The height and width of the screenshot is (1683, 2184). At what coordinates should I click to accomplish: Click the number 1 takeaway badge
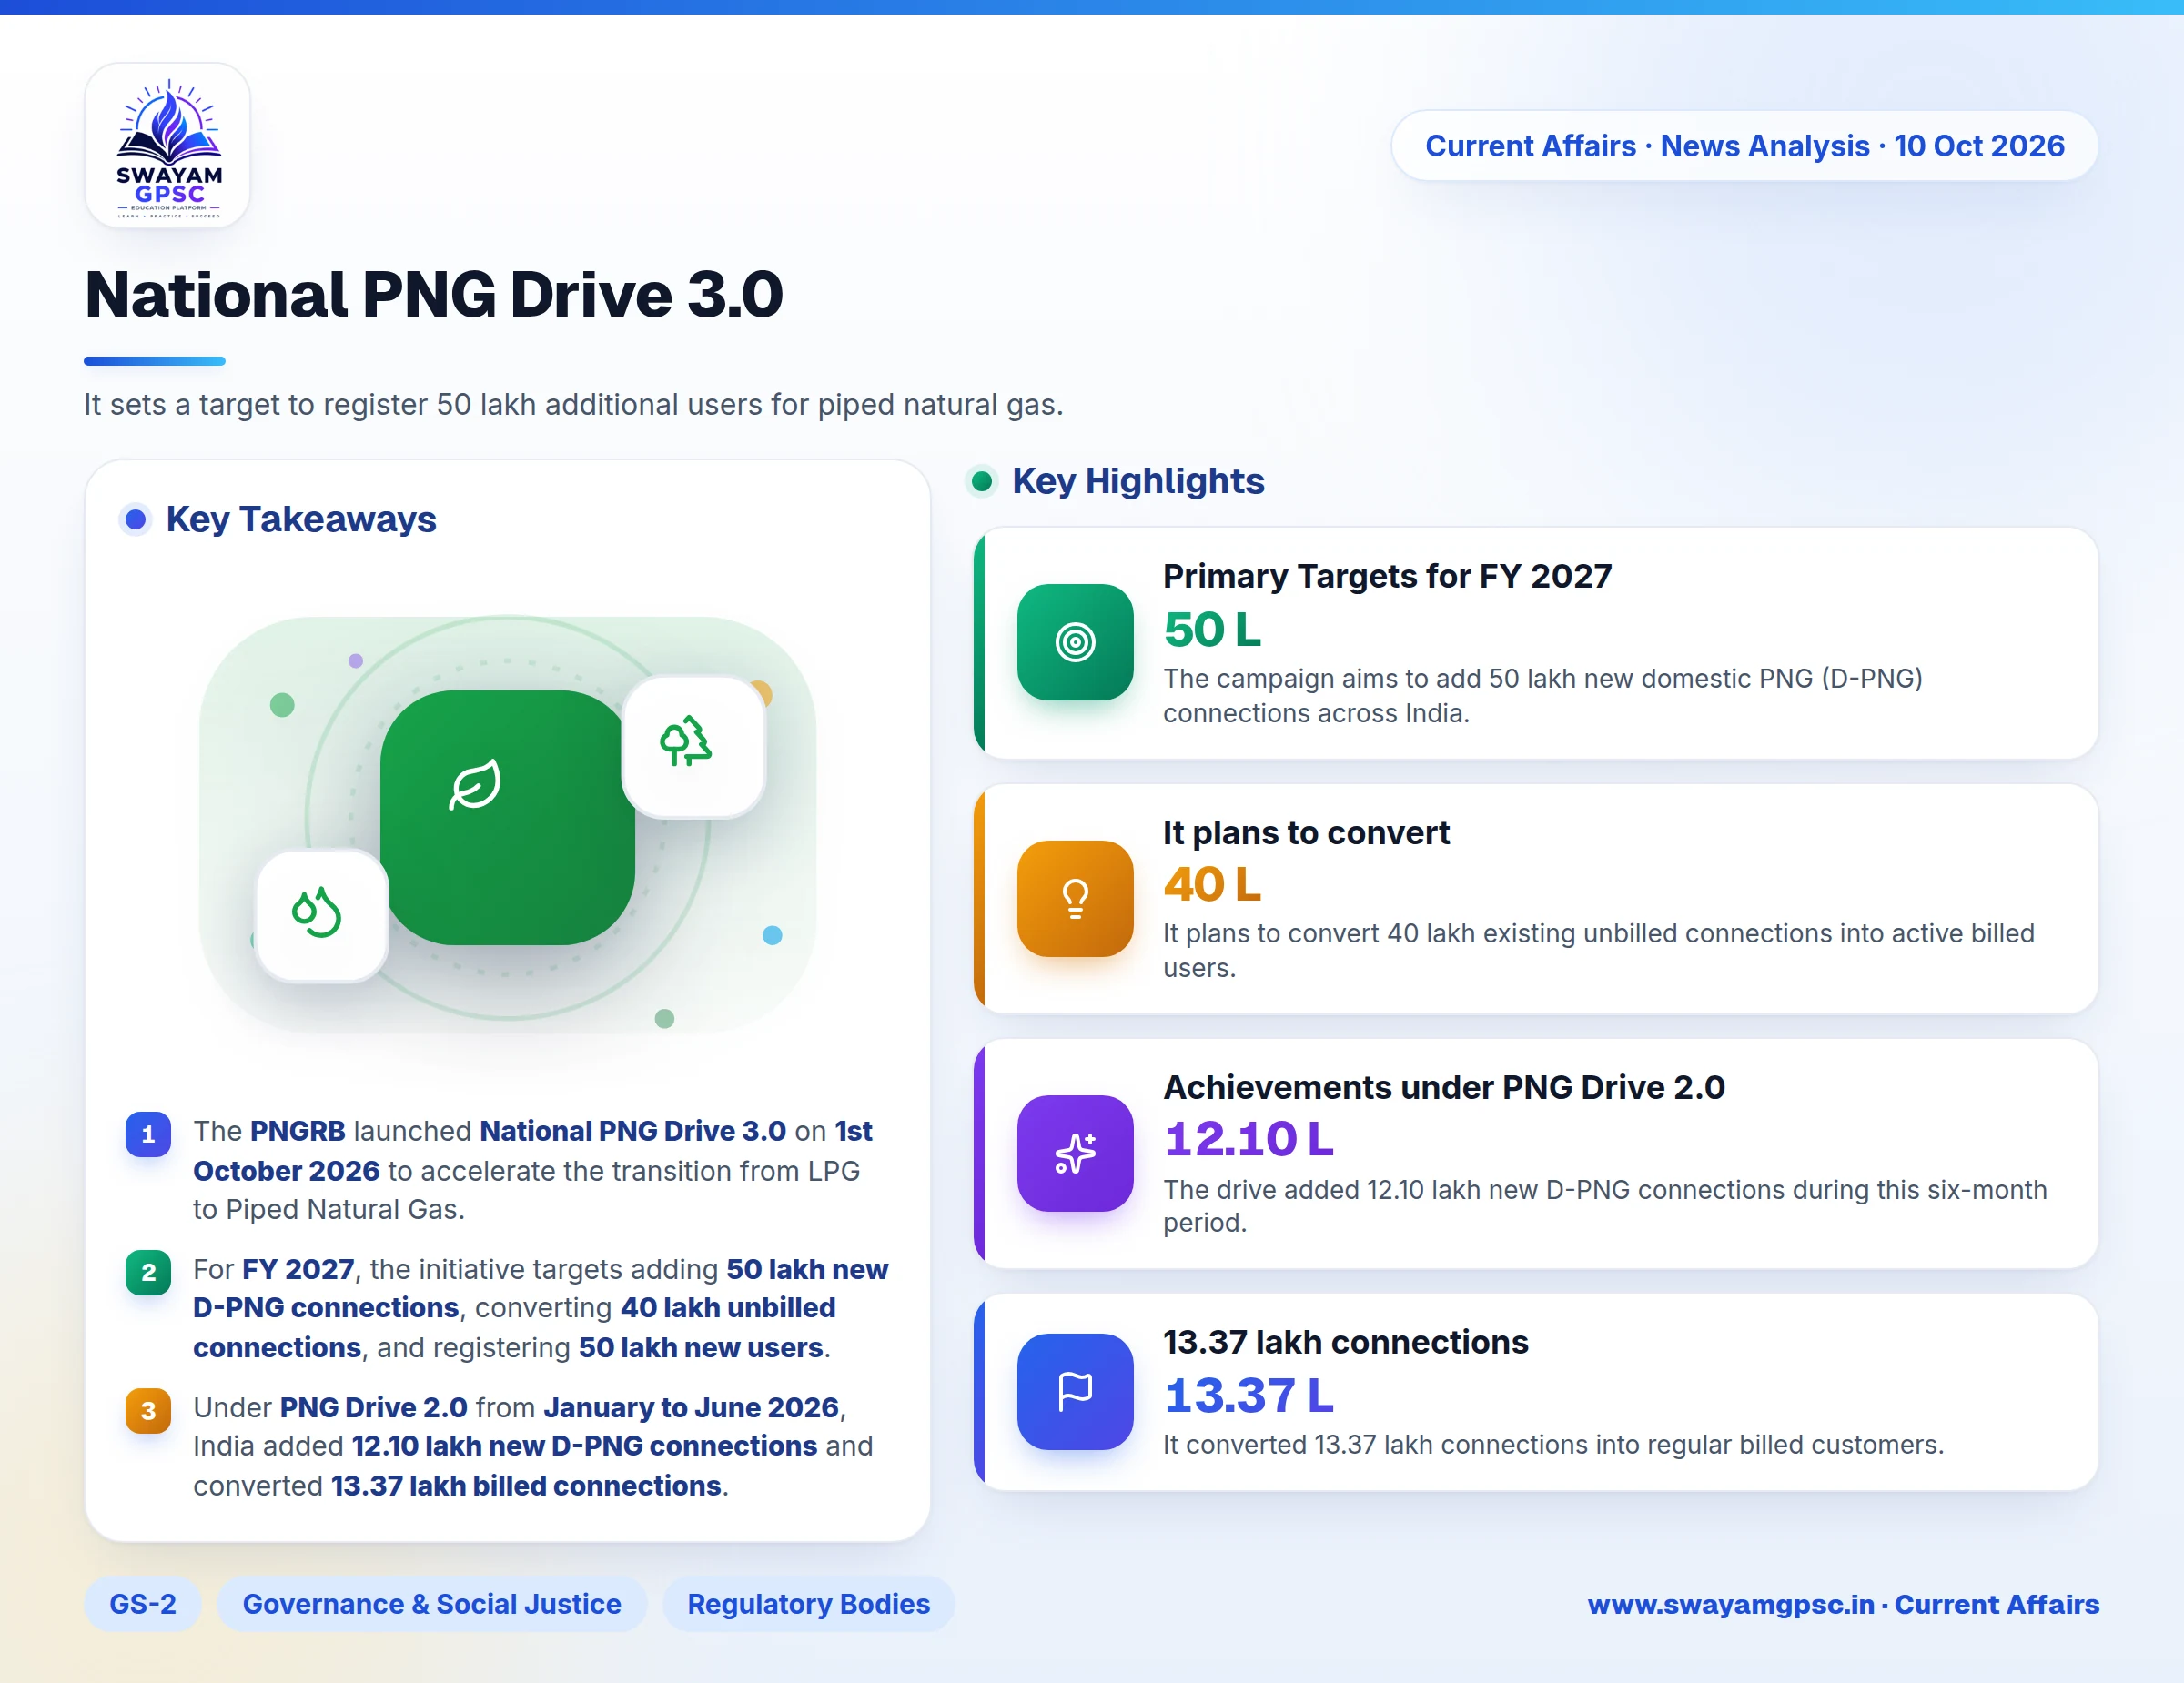[148, 1134]
